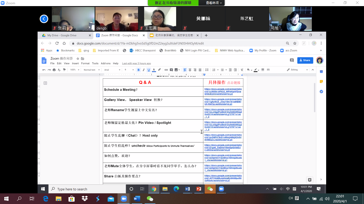
Task: Redo the last undone edit
Action: [x=49, y=70]
